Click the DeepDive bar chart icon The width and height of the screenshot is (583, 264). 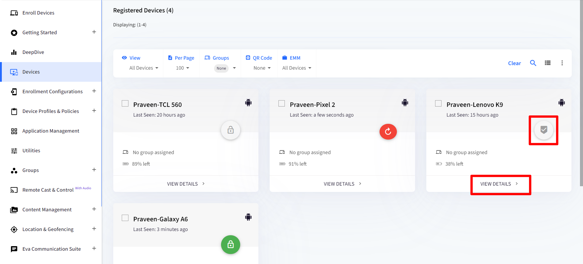point(14,52)
